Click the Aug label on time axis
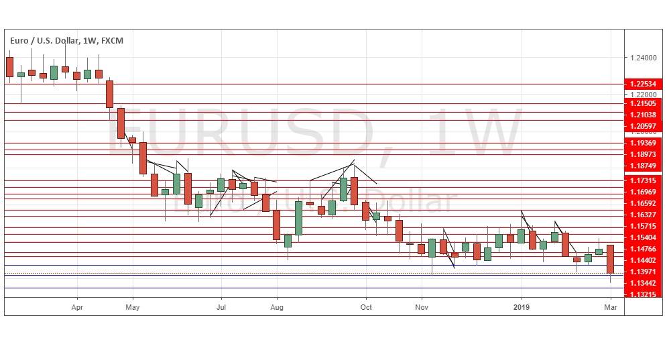The height and width of the screenshot is (340, 667). [x=276, y=307]
